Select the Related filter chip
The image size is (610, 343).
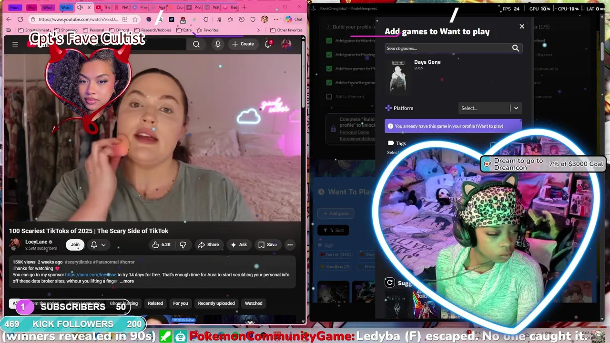155,303
